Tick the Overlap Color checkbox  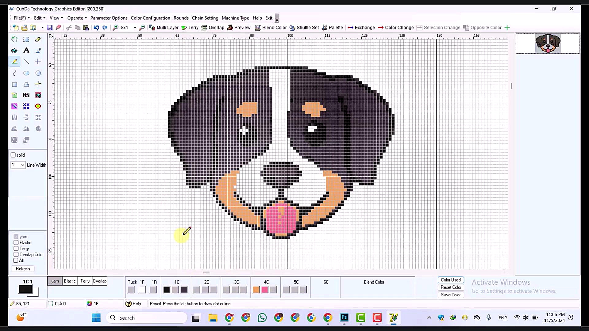[16, 254]
